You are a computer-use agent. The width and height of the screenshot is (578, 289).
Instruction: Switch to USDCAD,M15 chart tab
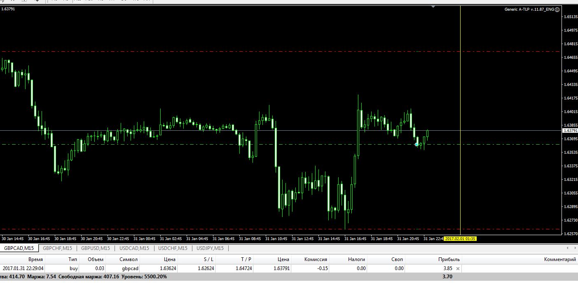(134, 248)
